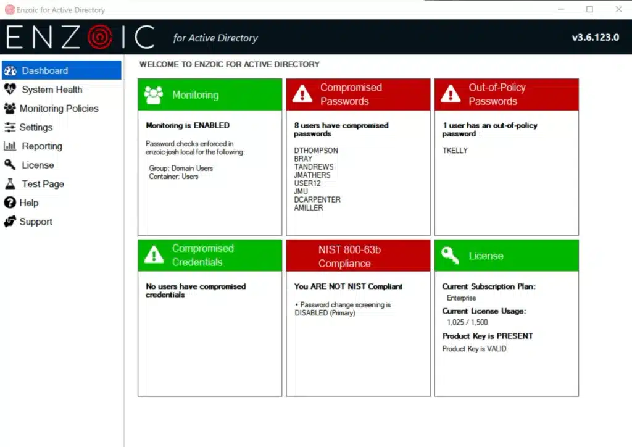Screen dimensions: 632x447
Task: Click the Help question-mark icon
Action: point(11,203)
